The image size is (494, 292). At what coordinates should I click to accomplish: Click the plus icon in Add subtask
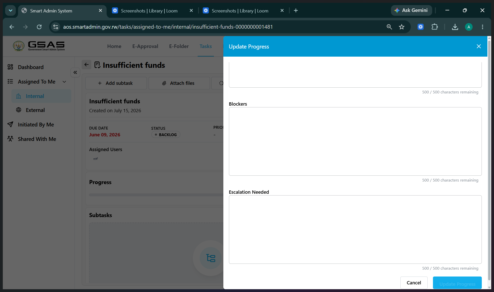tap(100, 83)
